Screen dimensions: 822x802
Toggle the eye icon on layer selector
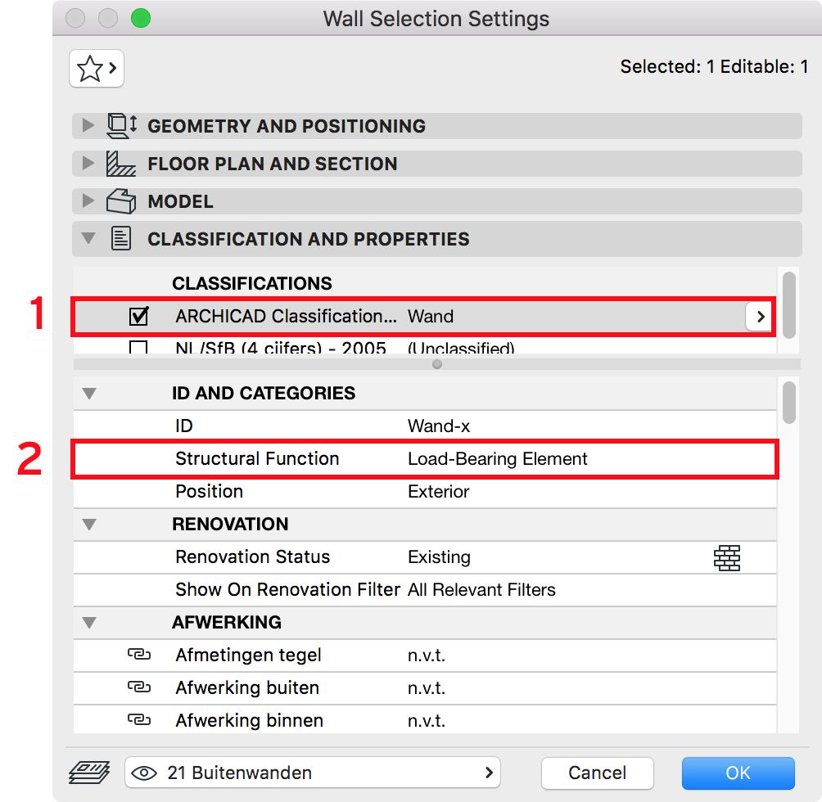click(144, 773)
